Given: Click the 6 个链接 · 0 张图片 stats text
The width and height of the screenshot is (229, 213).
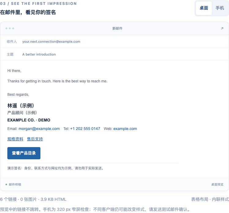Looking at the screenshot, I should (33, 199).
